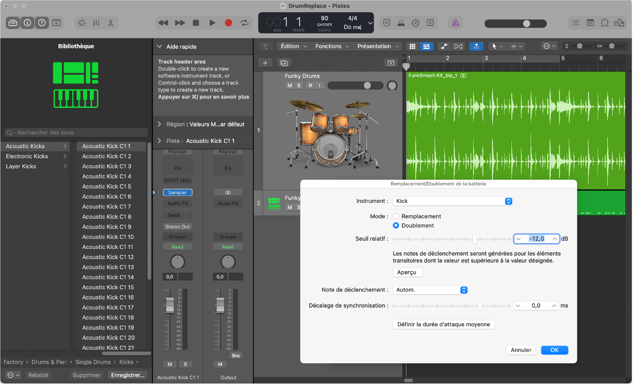Click the FunkSmash Kit_bip_1 audio region

(516, 131)
